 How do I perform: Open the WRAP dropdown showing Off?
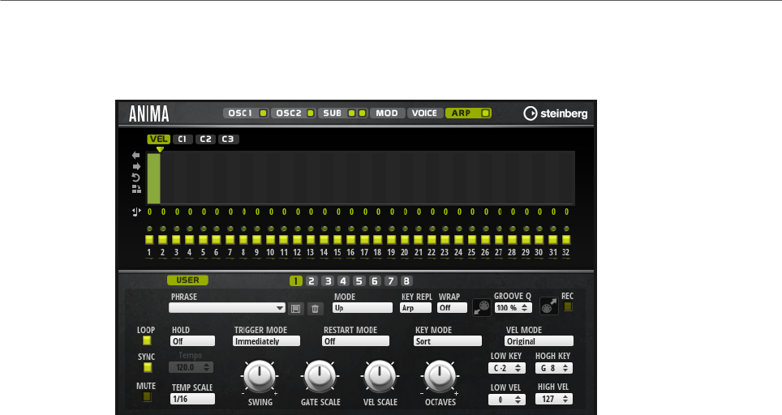pos(453,308)
